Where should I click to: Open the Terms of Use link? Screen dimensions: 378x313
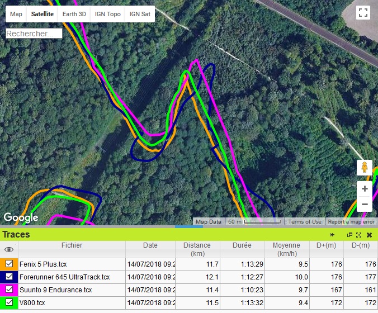[305, 222]
